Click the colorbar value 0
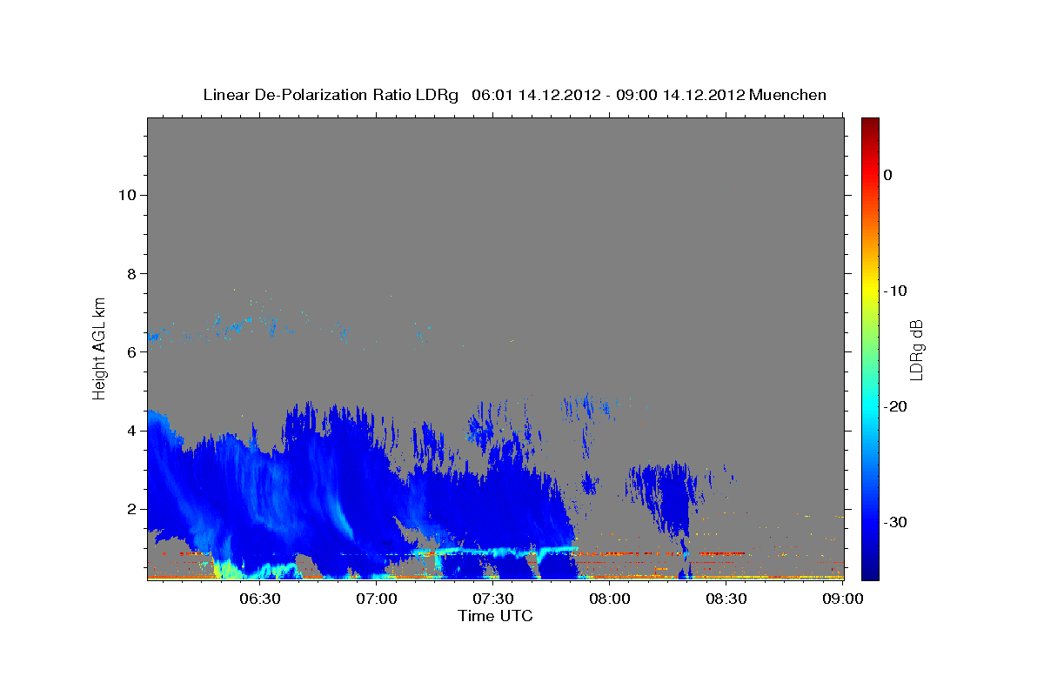1044x696 pixels. point(888,175)
